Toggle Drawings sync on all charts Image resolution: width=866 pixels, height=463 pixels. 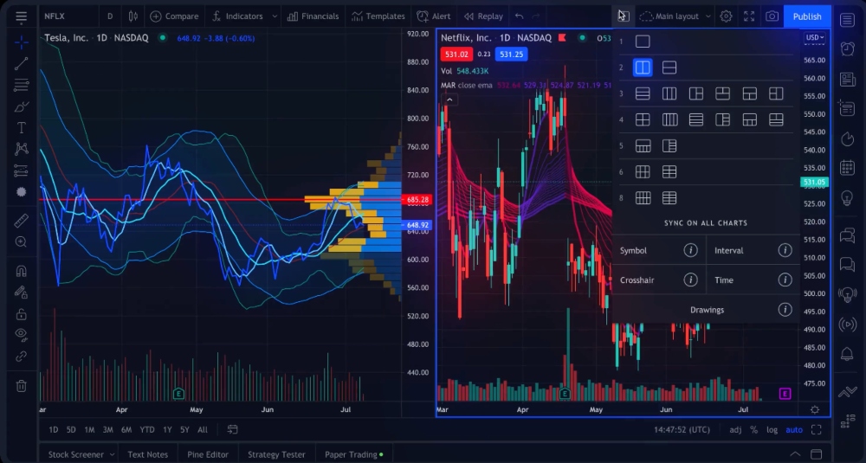[x=707, y=310]
